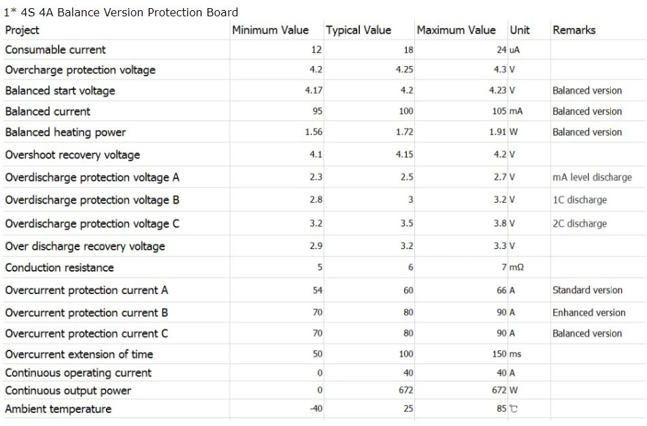
Task: Select the Remarks column header
Action: 574,30
